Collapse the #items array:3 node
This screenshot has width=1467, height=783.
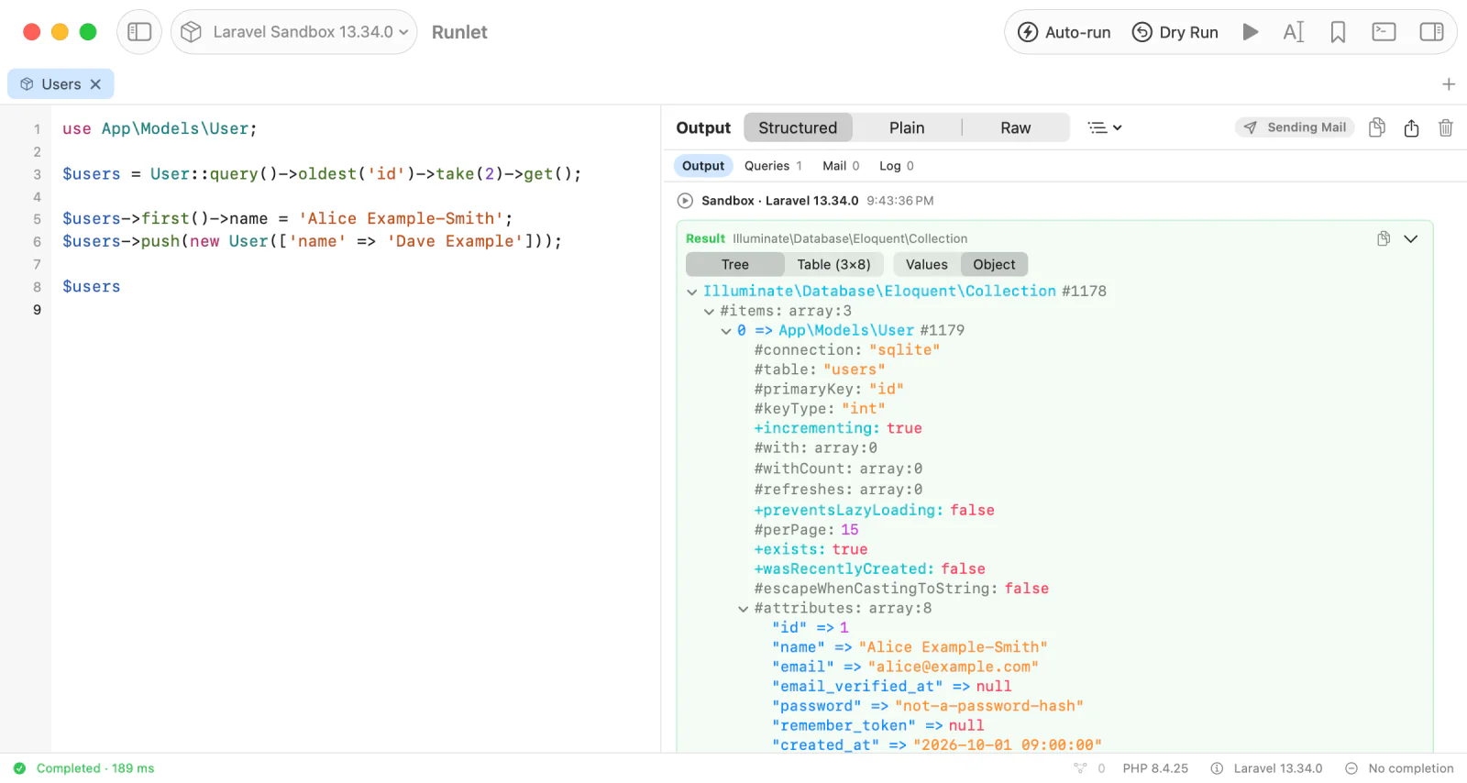[709, 312]
